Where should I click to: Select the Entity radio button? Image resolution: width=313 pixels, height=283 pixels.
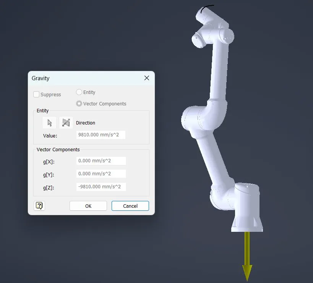[x=79, y=92]
